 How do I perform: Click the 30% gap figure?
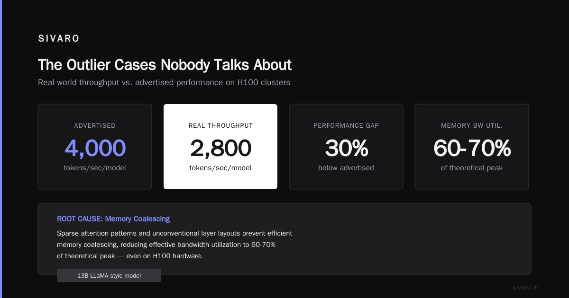pyautogui.click(x=346, y=148)
